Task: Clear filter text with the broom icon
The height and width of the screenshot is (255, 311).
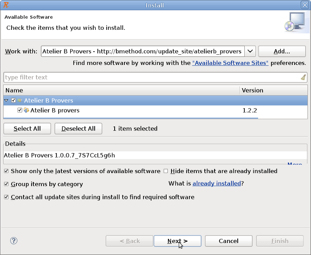Action: coord(303,77)
